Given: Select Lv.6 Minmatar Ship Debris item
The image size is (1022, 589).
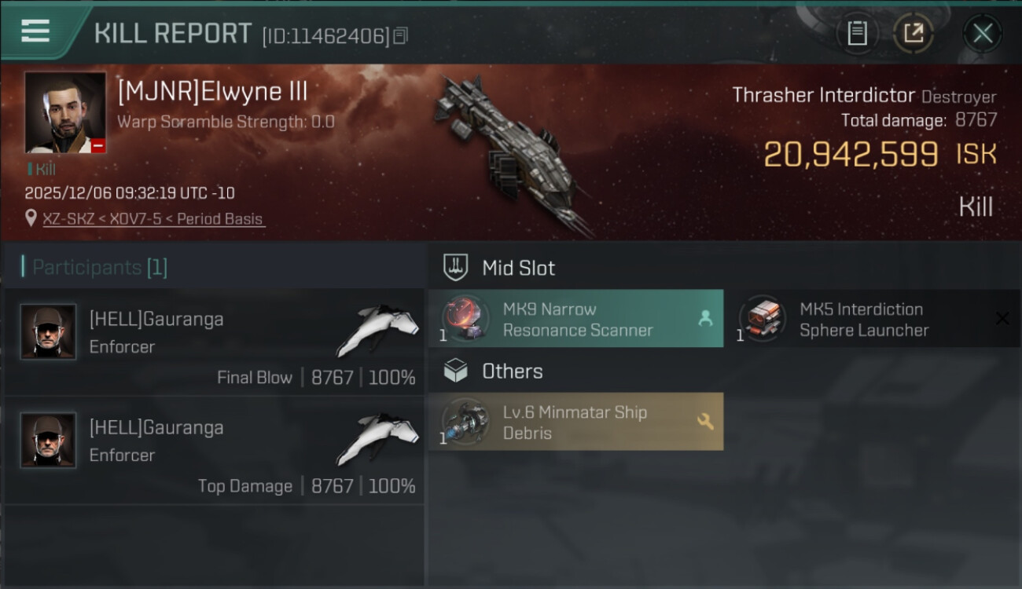Looking at the screenshot, I should 575,422.
